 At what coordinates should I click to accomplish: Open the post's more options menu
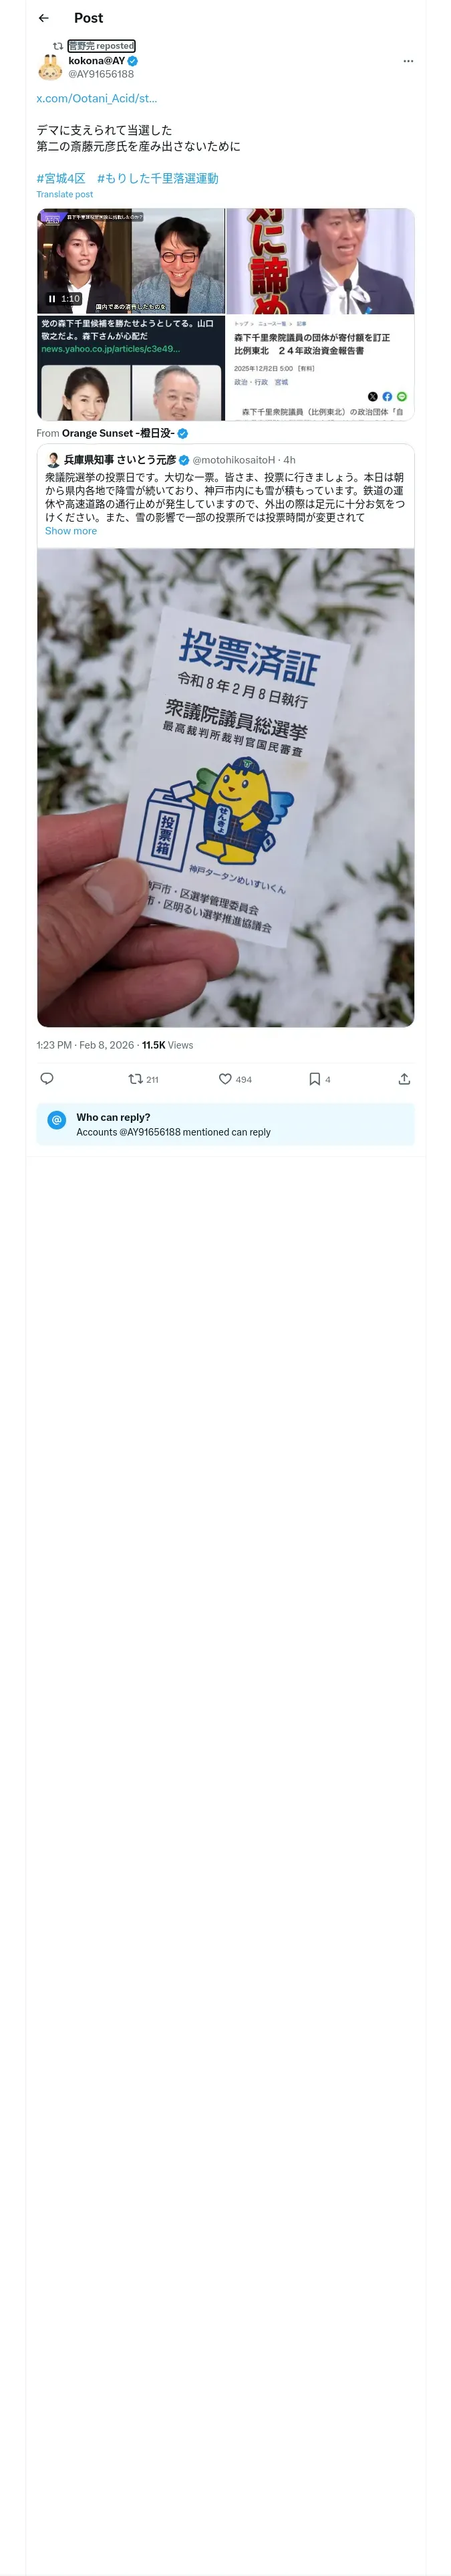click(x=407, y=61)
